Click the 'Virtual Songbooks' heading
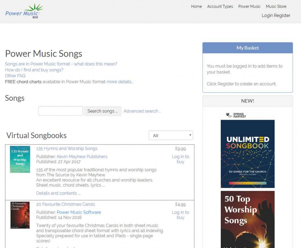301x248 pixels. 36,135
